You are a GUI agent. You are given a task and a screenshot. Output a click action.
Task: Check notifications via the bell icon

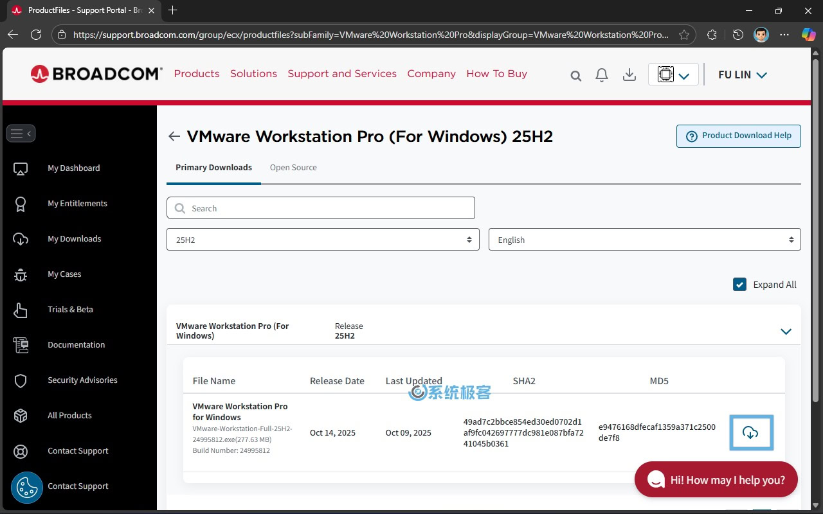pos(602,75)
